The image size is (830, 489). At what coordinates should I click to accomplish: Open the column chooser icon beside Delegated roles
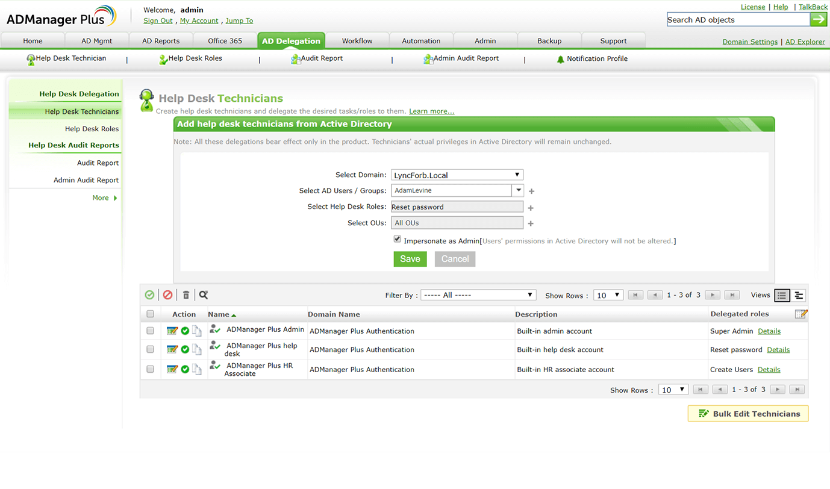(800, 314)
